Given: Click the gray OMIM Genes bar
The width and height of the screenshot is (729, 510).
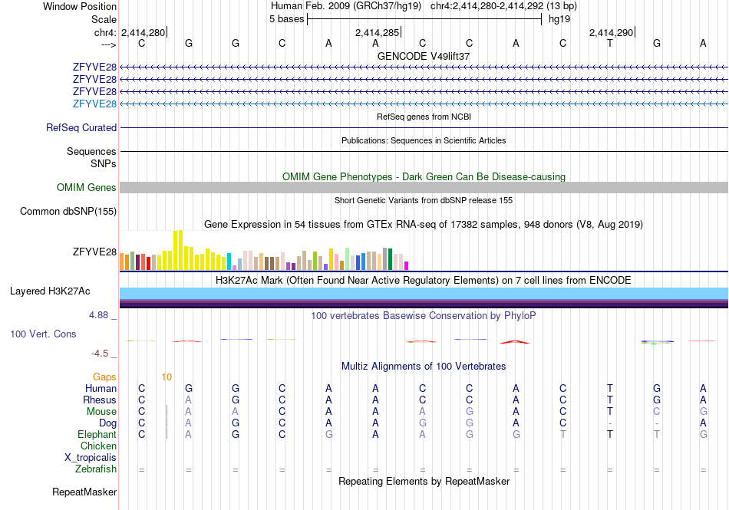Looking at the screenshot, I should coord(424,188).
